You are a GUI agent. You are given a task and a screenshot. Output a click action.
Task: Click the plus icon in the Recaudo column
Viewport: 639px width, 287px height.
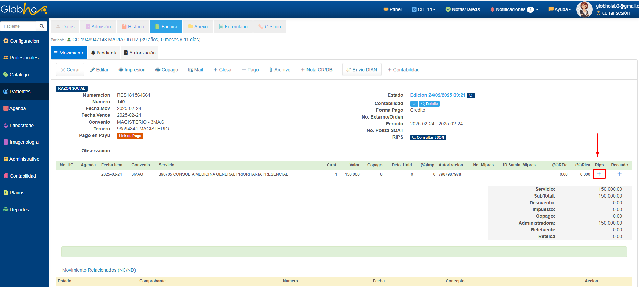point(619,174)
